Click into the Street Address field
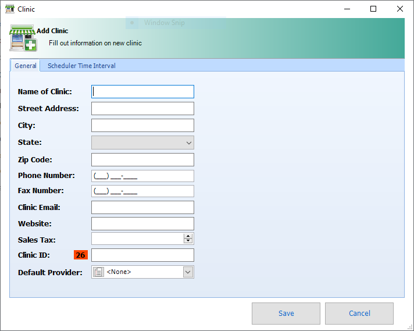Screen dimensions: 414x331 [142, 108]
